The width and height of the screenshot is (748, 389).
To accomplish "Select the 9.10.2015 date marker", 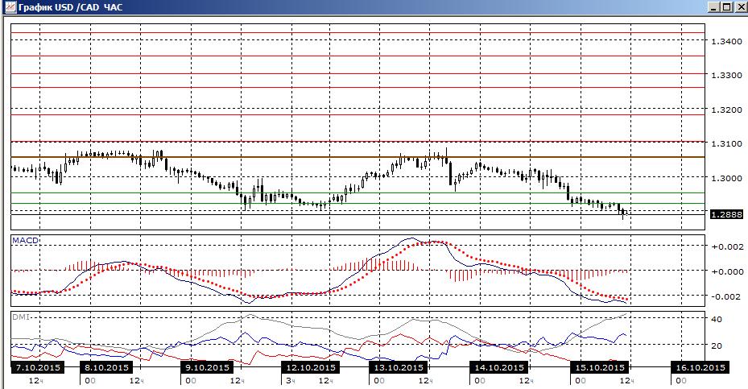I will coord(207,367).
